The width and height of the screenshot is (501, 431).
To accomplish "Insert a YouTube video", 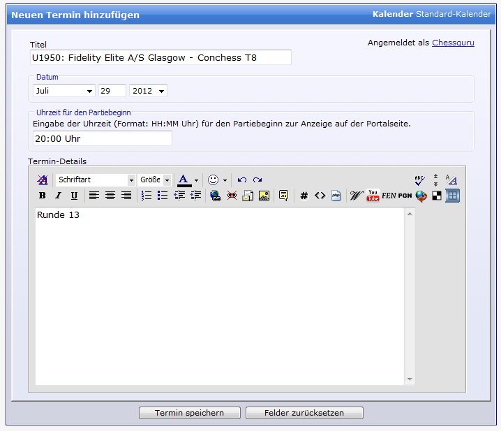I will 373,196.
